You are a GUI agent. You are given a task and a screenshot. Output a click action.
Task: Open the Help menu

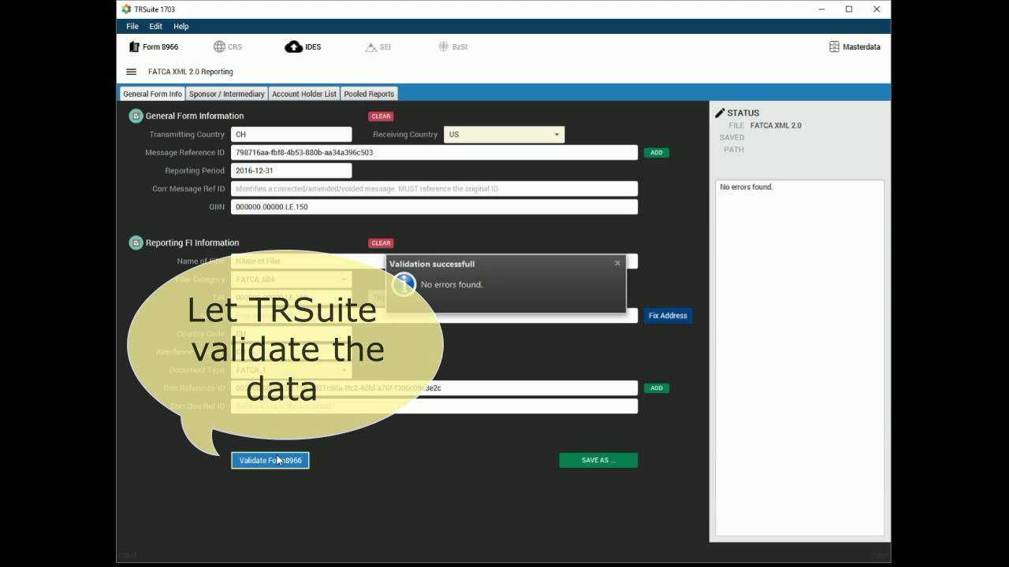click(181, 26)
